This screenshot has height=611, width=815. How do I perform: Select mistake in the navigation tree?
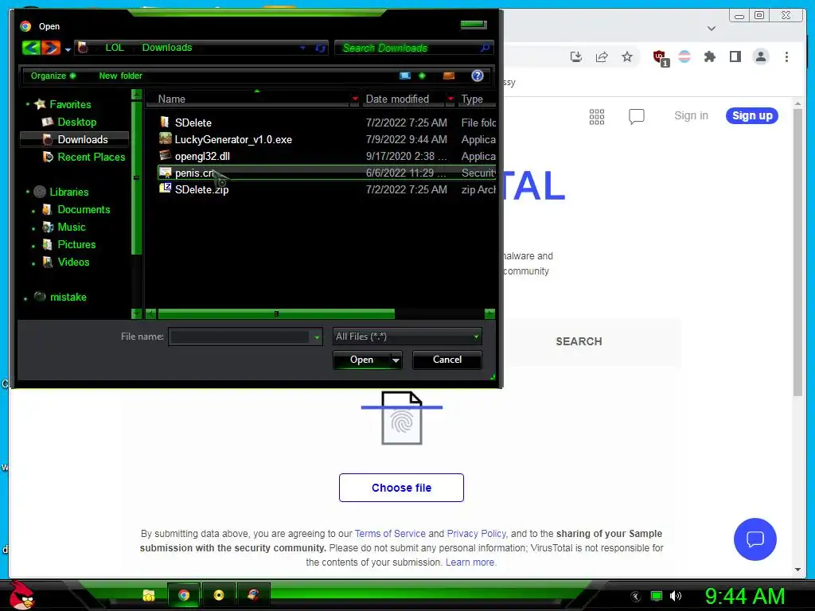pyautogui.click(x=68, y=298)
